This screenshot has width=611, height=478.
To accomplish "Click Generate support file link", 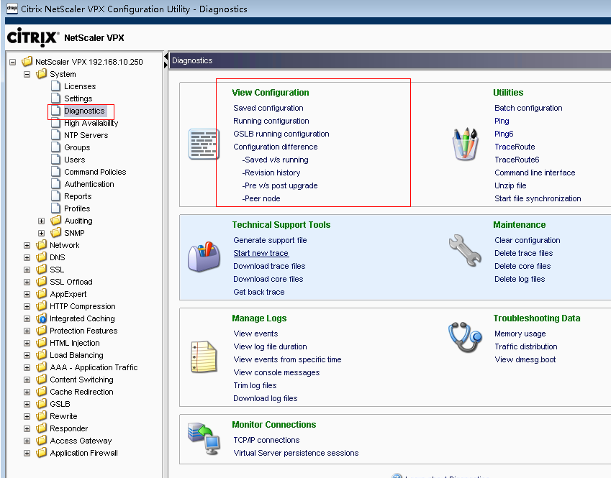I will coord(270,240).
